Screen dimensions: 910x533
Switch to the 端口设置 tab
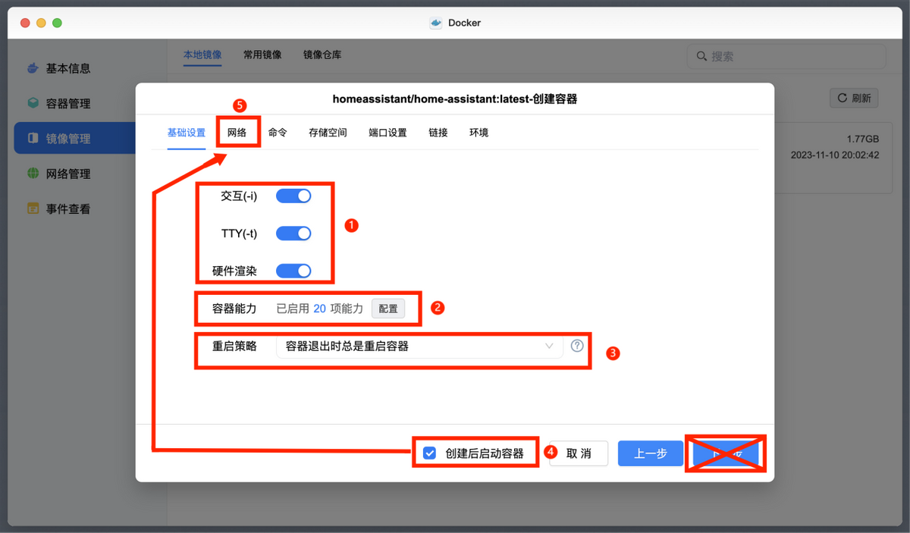point(388,133)
